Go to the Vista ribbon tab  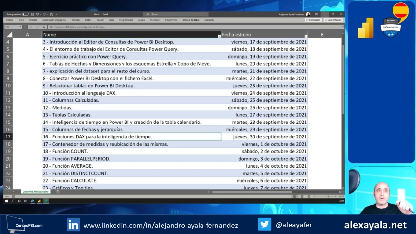[111, 20]
